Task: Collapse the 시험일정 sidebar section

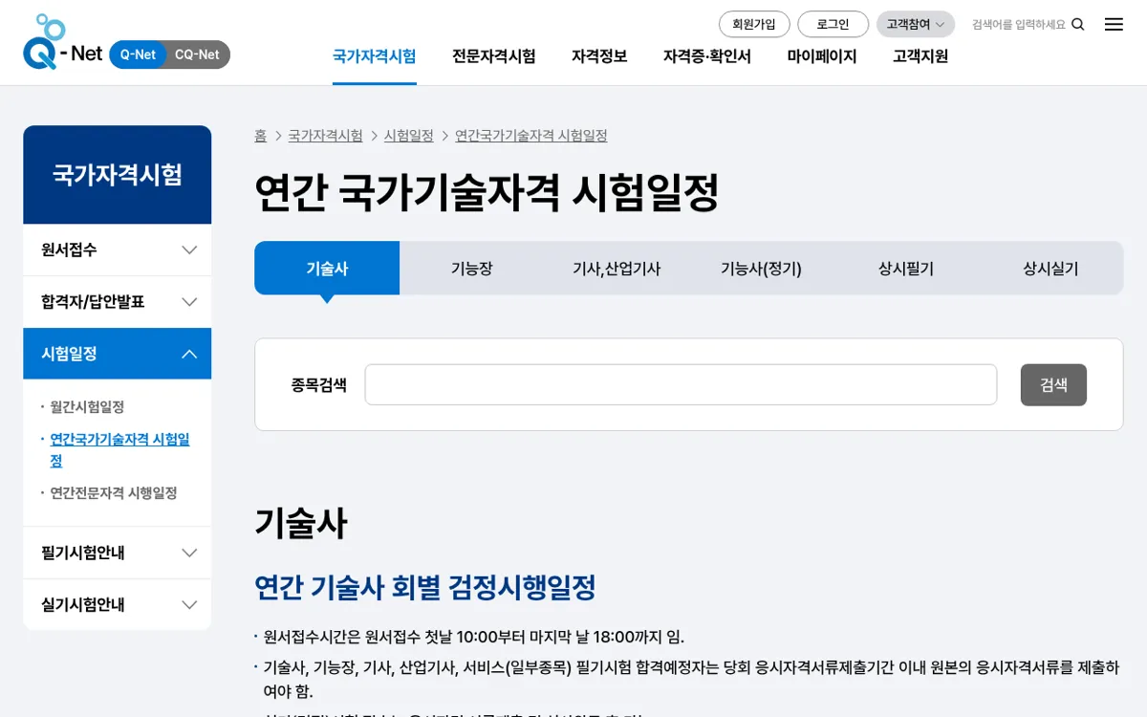Action: point(117,354)
